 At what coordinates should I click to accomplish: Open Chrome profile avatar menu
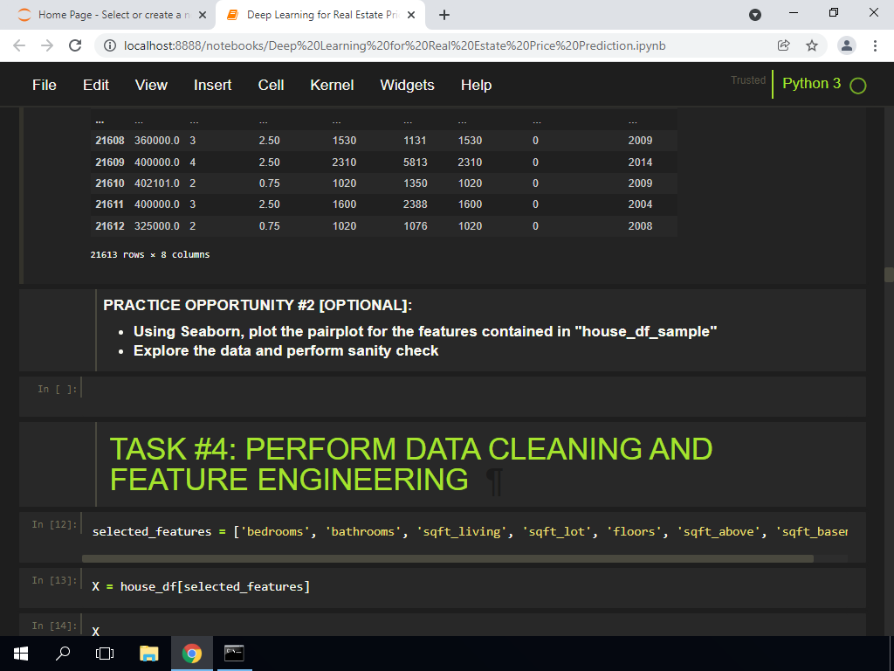846,45
